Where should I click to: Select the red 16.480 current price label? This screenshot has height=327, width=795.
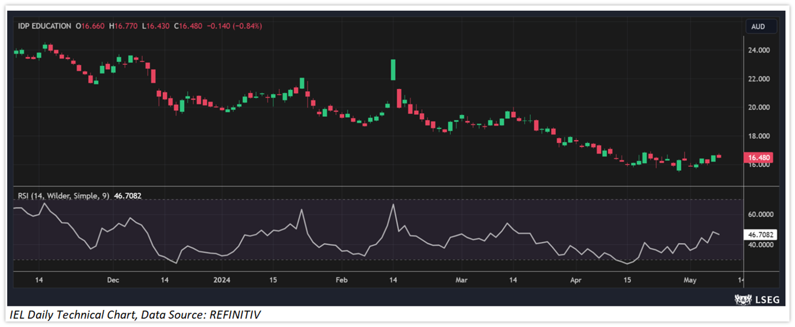coord(759,158)
